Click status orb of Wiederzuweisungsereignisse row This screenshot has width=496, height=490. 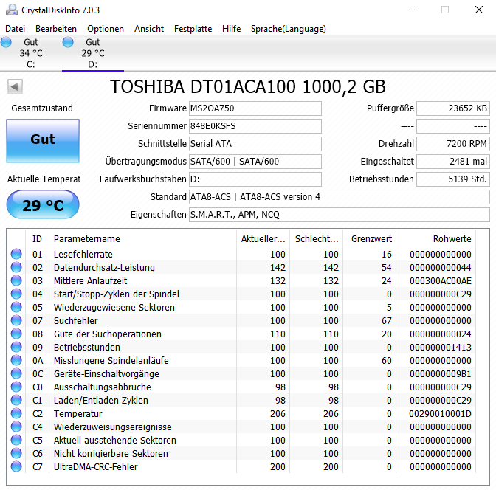tap(16, 427)
